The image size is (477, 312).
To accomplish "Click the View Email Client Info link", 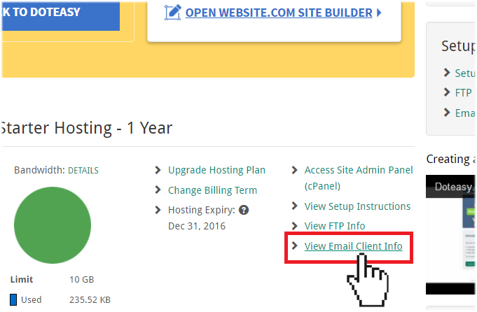I will point(354,246).
